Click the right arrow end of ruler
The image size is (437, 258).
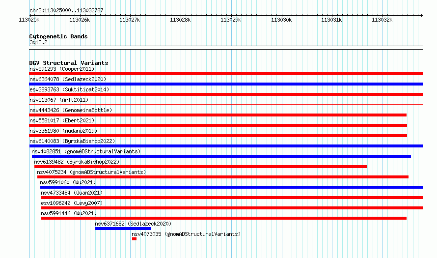pyautogui.click(x=422, y=15)
